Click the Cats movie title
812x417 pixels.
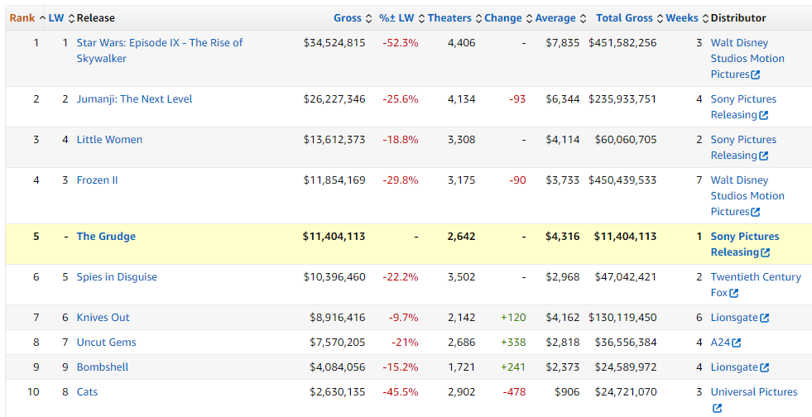(87, 392)
